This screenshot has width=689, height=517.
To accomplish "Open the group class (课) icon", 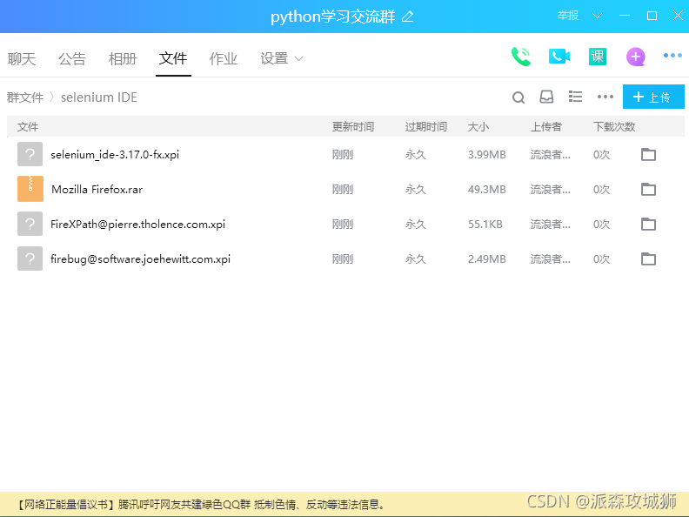I will (597, 57).
